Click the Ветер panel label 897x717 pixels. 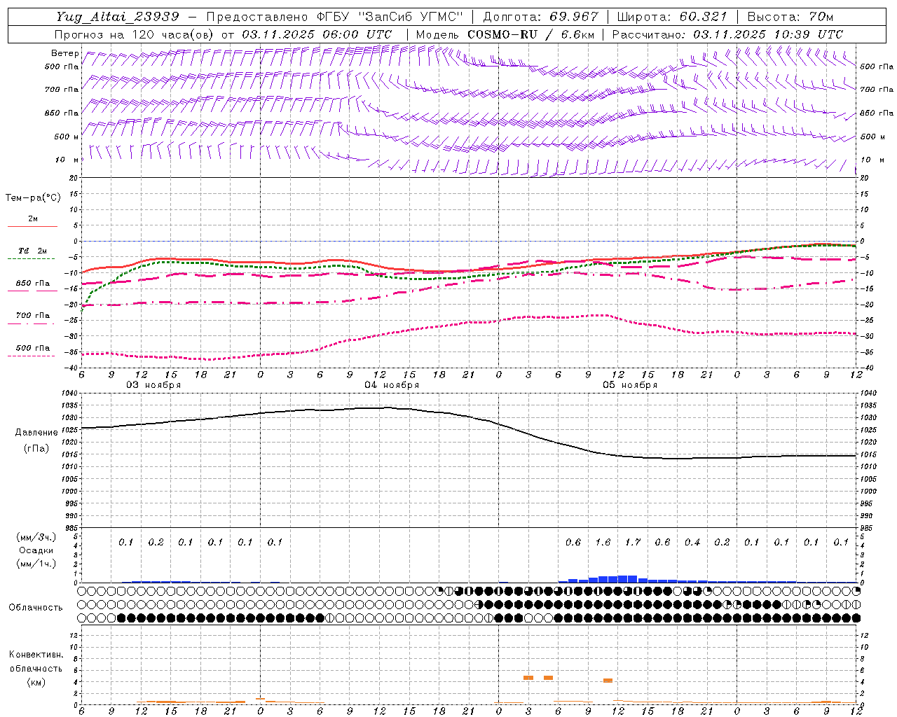64,53
